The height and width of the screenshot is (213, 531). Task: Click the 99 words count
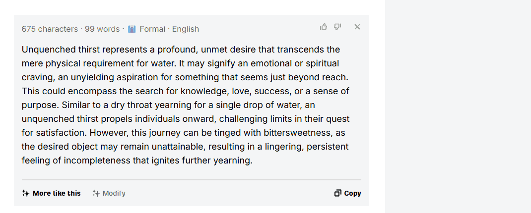click(x=102, y=29)
